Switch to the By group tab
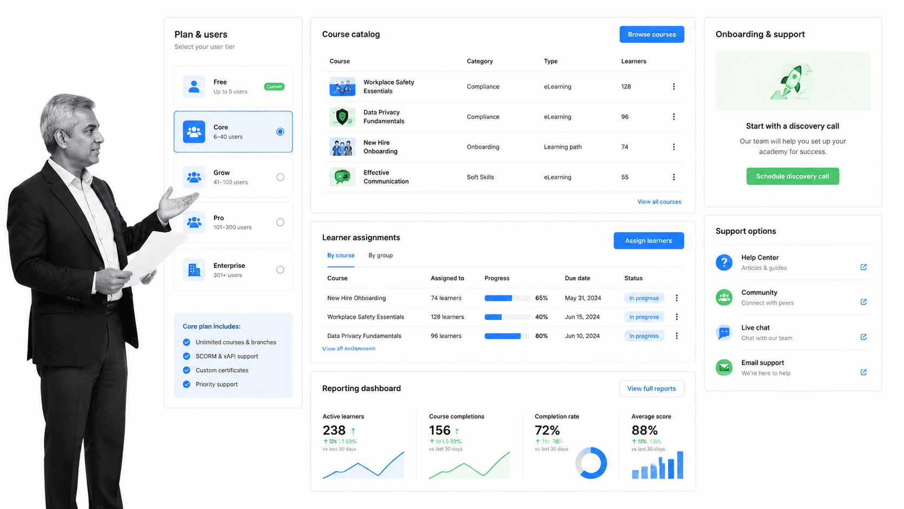 pyautogui.click(x=381, y=255)
